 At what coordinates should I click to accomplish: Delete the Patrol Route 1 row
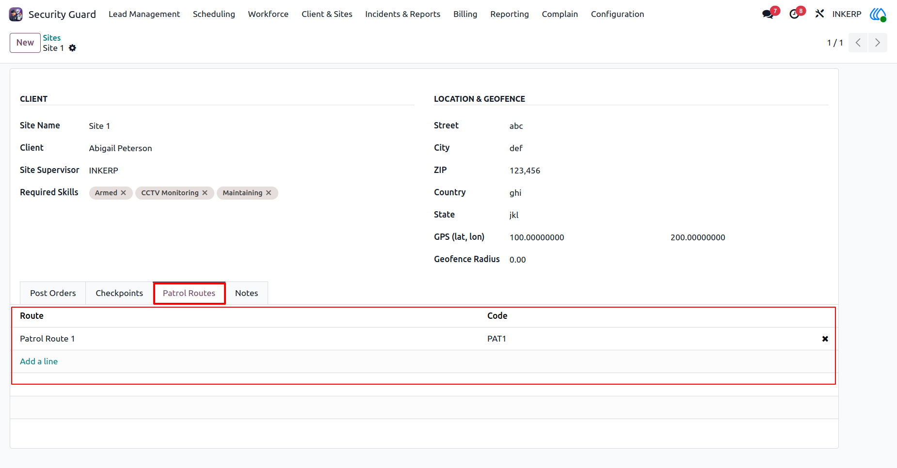click(x=825, y=339)
